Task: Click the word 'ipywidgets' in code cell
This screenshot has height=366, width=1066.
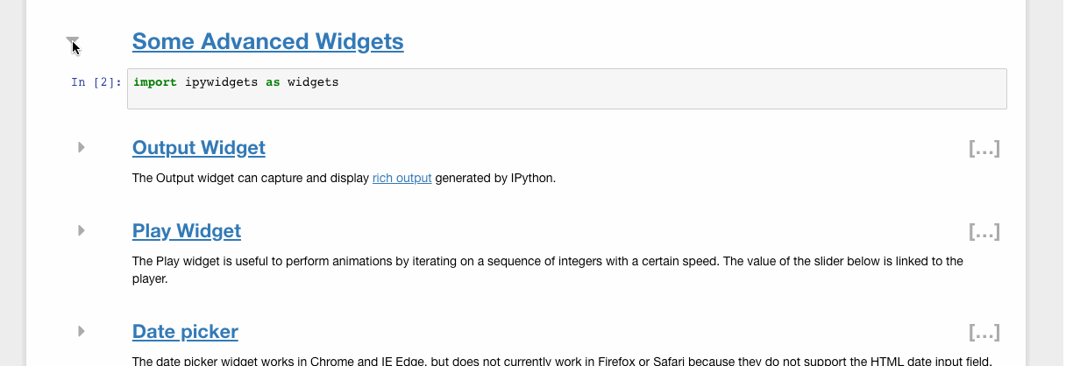Action: pos(221,82)
